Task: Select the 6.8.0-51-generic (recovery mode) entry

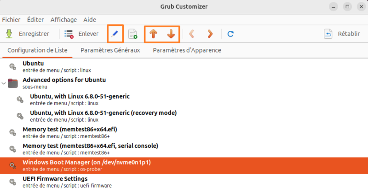Action: point(184,116)
